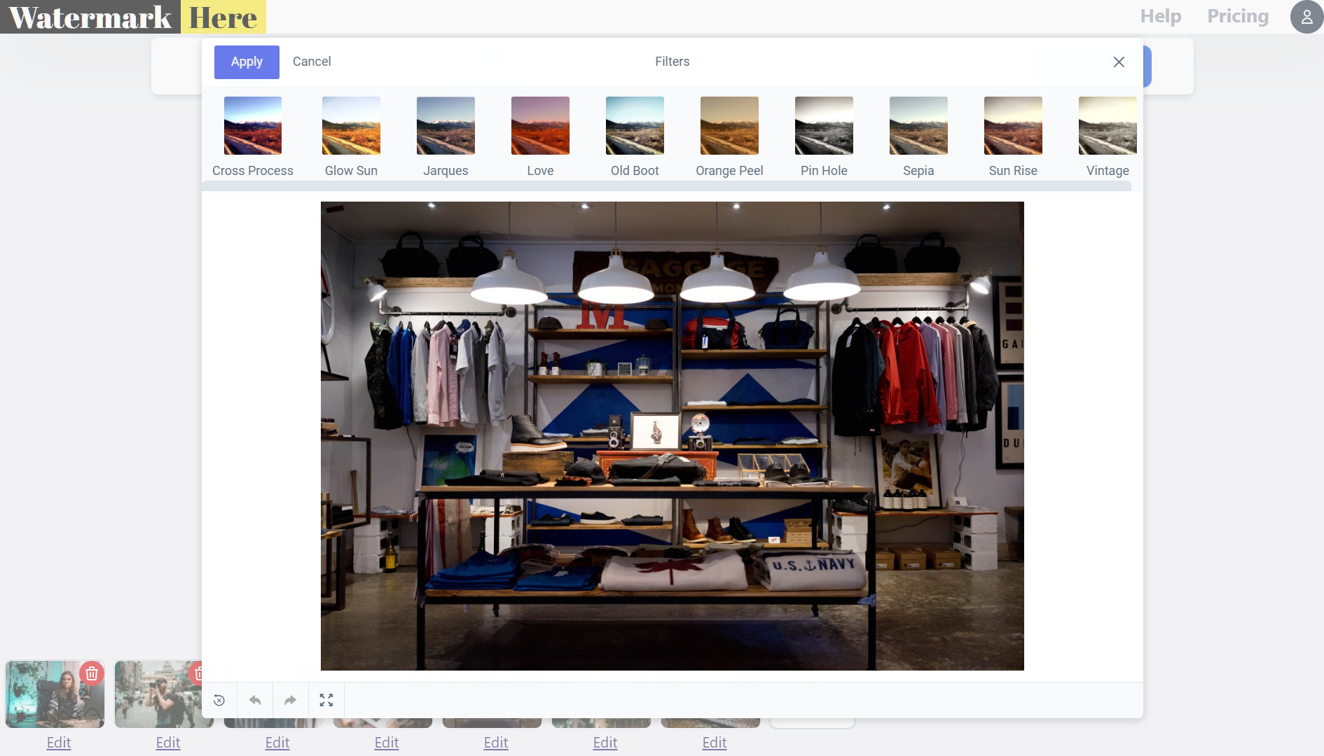1324x756 pixels.
Task: Apply the Old Boot filter preview
Action: pyautogui.click(x=634, y=126)
